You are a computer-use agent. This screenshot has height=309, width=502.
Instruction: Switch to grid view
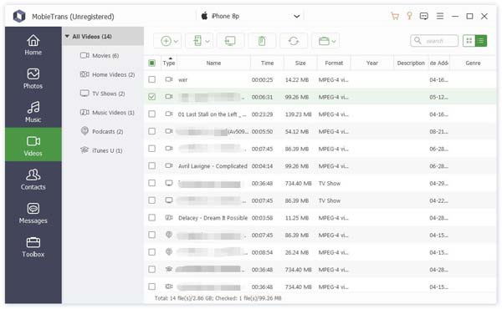tap(469, 41)
